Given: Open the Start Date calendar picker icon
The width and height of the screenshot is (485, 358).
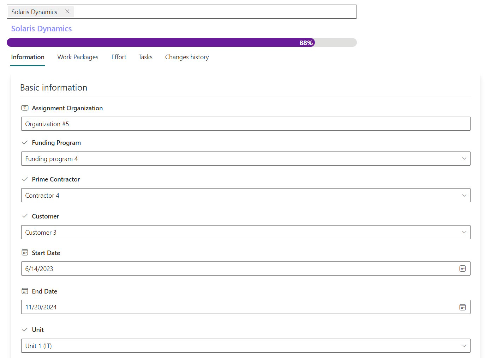Looking at the screenshot, I should [462, 269].
